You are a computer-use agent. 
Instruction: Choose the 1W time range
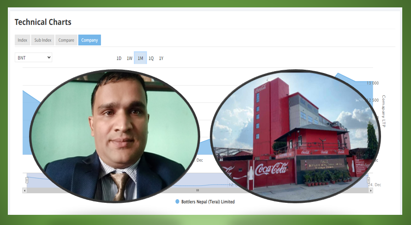pos(130,58)
